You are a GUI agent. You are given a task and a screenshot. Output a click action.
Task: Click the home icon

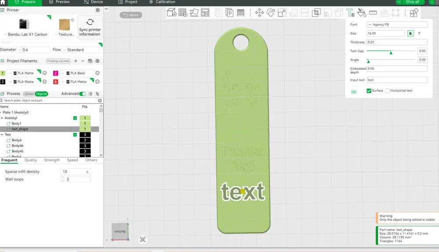coord(3,2)
